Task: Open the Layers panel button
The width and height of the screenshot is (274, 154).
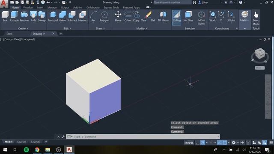Action: click(x=244, y=16)
